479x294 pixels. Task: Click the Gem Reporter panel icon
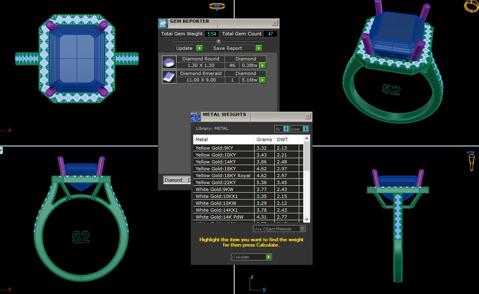[x=162, y=23]
